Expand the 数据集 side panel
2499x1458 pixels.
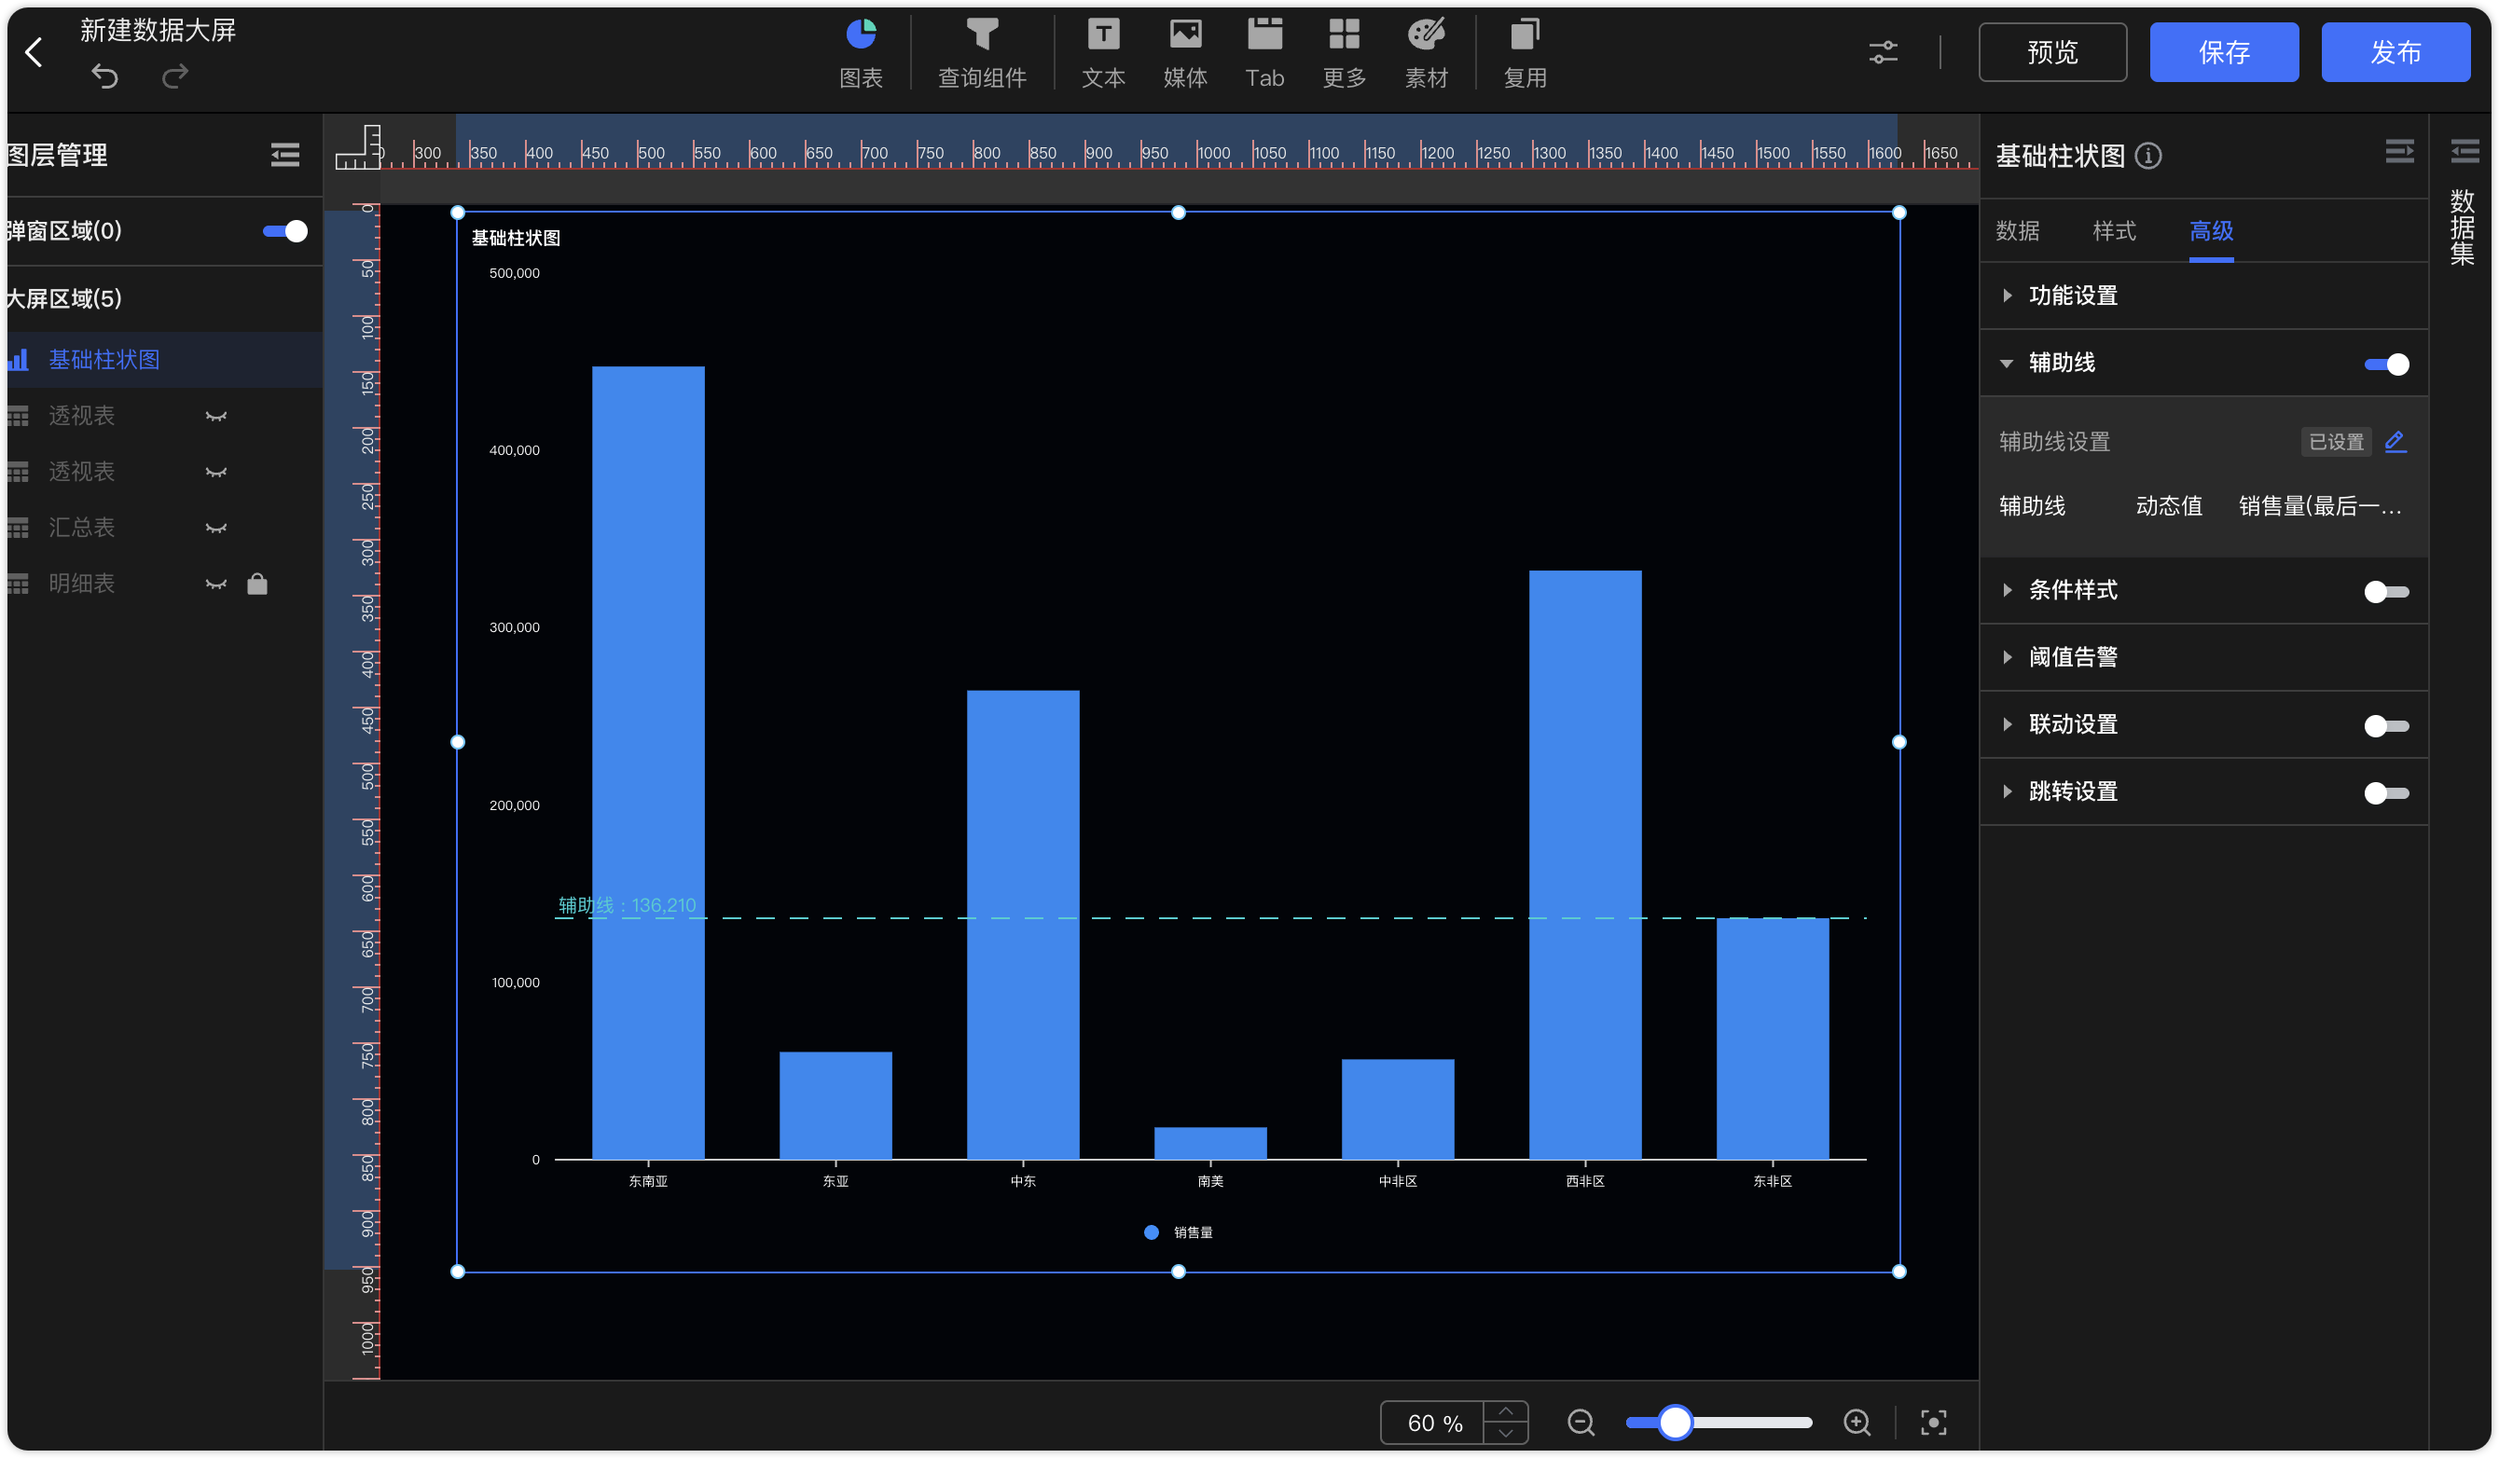click(2464, 152)
